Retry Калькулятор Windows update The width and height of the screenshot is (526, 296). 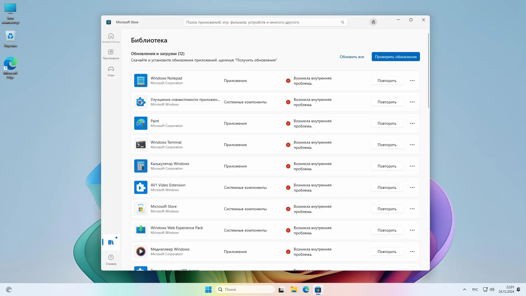pyautogui.click(x=387, y=166)
